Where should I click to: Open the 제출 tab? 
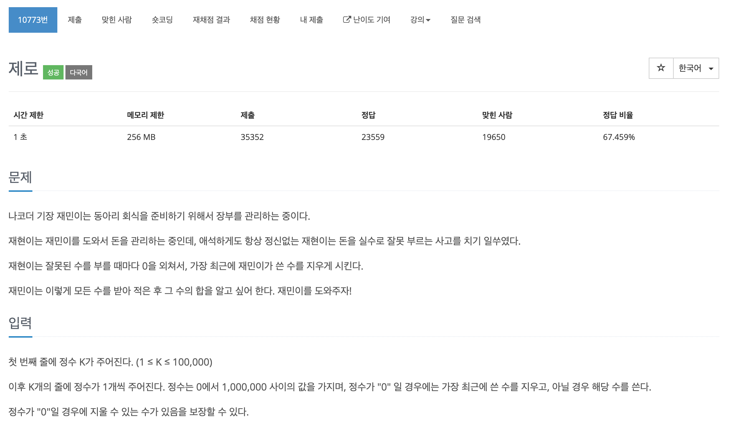pyautogui.click(x=75, y=20)
